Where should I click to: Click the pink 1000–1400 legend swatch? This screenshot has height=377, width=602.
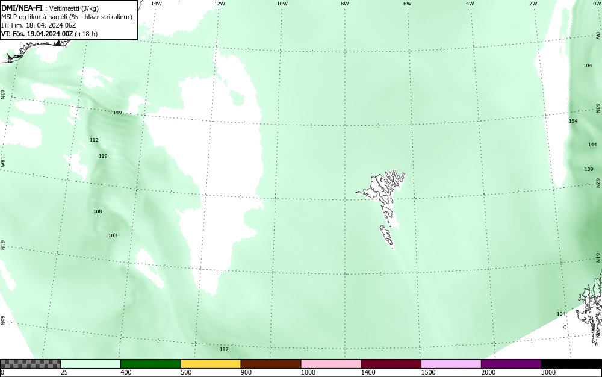[331, 364]
